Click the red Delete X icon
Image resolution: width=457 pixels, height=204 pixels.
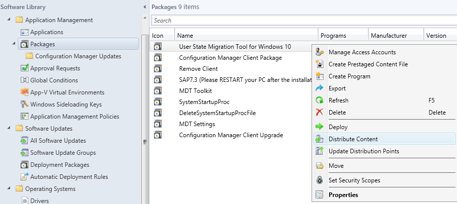(x=320, y=113)
